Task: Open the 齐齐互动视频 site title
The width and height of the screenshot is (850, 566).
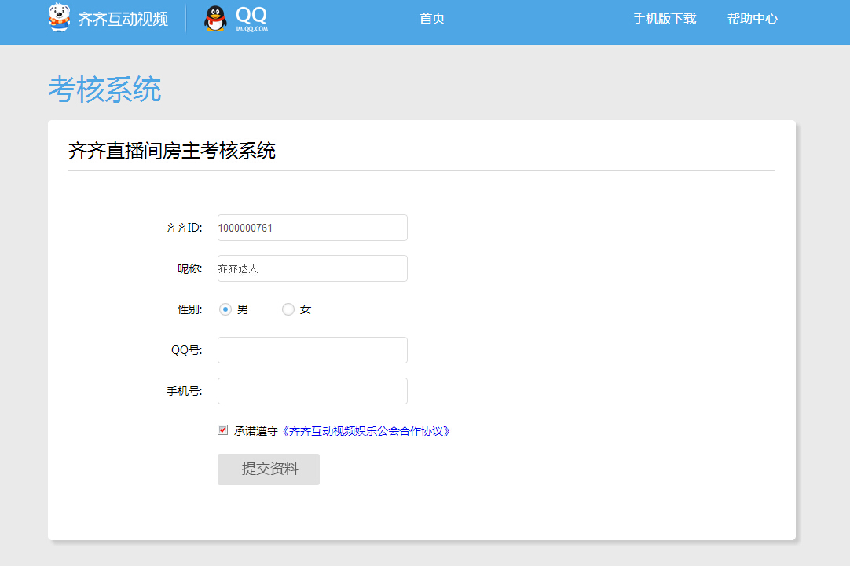Action: click(123, 19)
